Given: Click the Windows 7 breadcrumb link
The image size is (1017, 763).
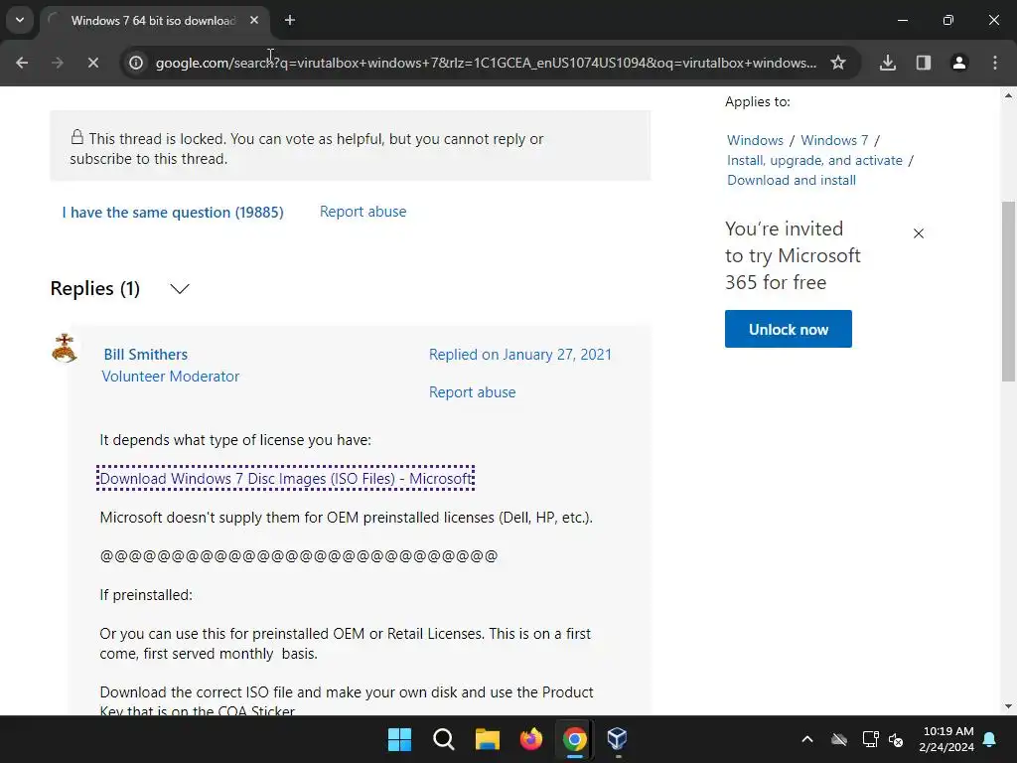Looking at the screenshot, I should [834, 140].
